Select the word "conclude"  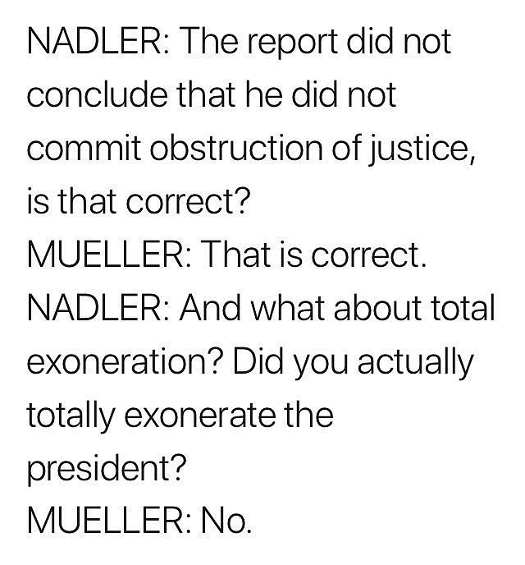click(97, 94)
